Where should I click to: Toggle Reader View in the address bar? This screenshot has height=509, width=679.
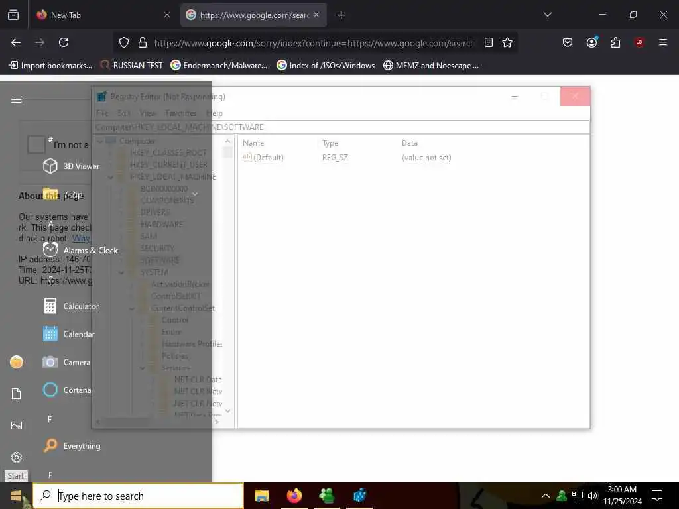click(x=489, y=42)
